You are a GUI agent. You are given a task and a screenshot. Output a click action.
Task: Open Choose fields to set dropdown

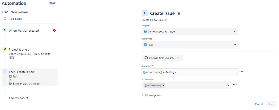point(162,58)
